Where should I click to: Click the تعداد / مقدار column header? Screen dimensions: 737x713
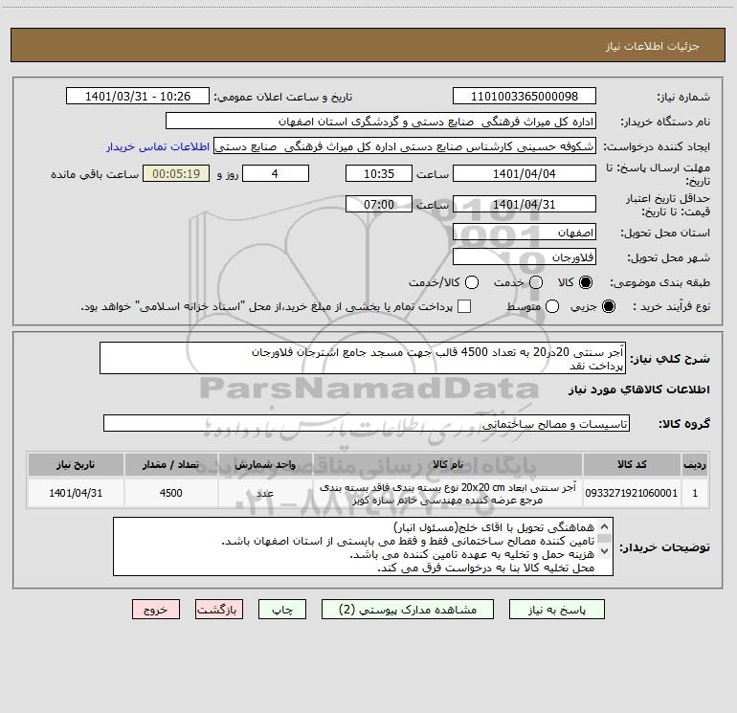(x=170, y=465)
